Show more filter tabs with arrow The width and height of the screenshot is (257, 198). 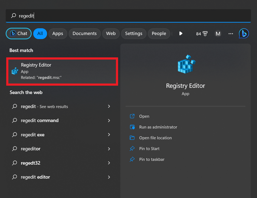pyautogui.click(x=181, y=33)
